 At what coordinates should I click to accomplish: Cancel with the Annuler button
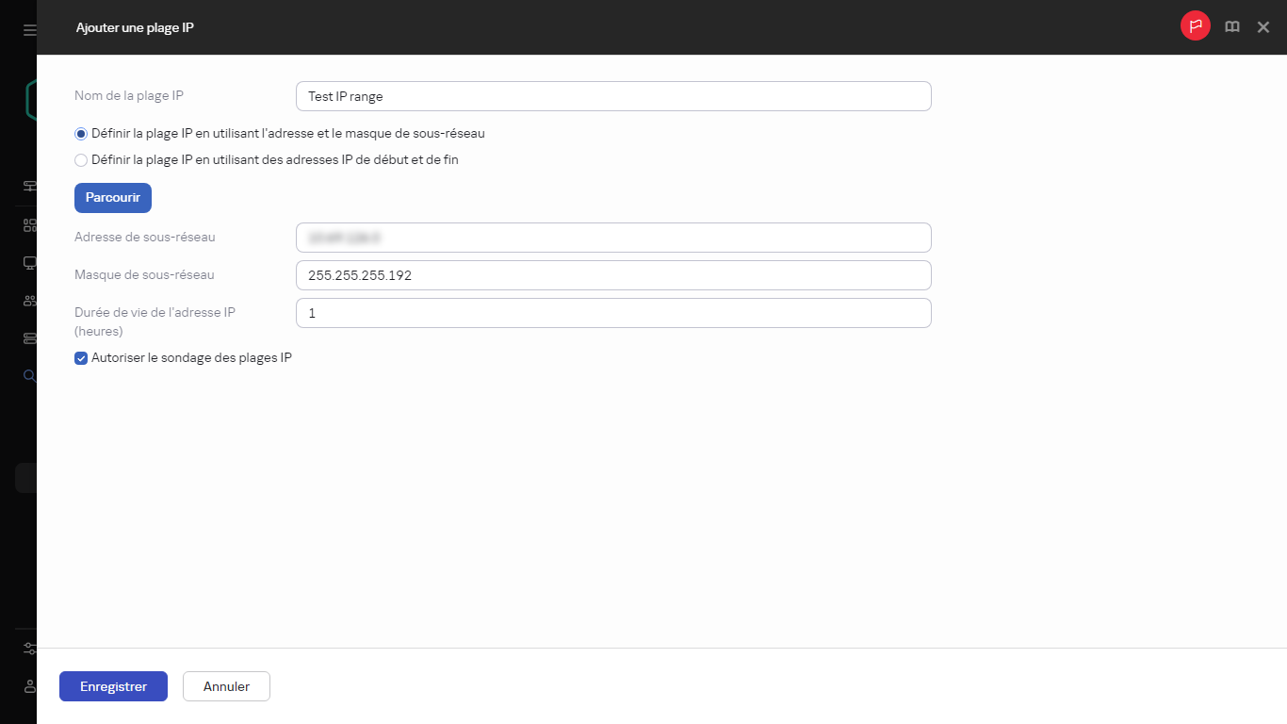[x=226, y=686]
